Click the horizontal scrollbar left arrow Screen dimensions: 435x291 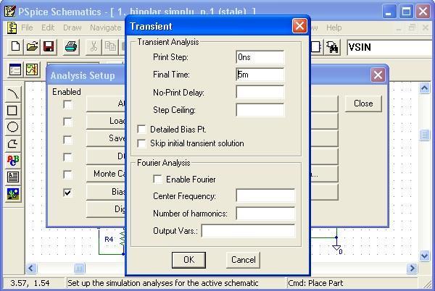tap(31, 268)
